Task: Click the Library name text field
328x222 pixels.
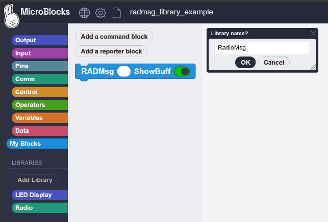Action: click(x=262, y=48)
